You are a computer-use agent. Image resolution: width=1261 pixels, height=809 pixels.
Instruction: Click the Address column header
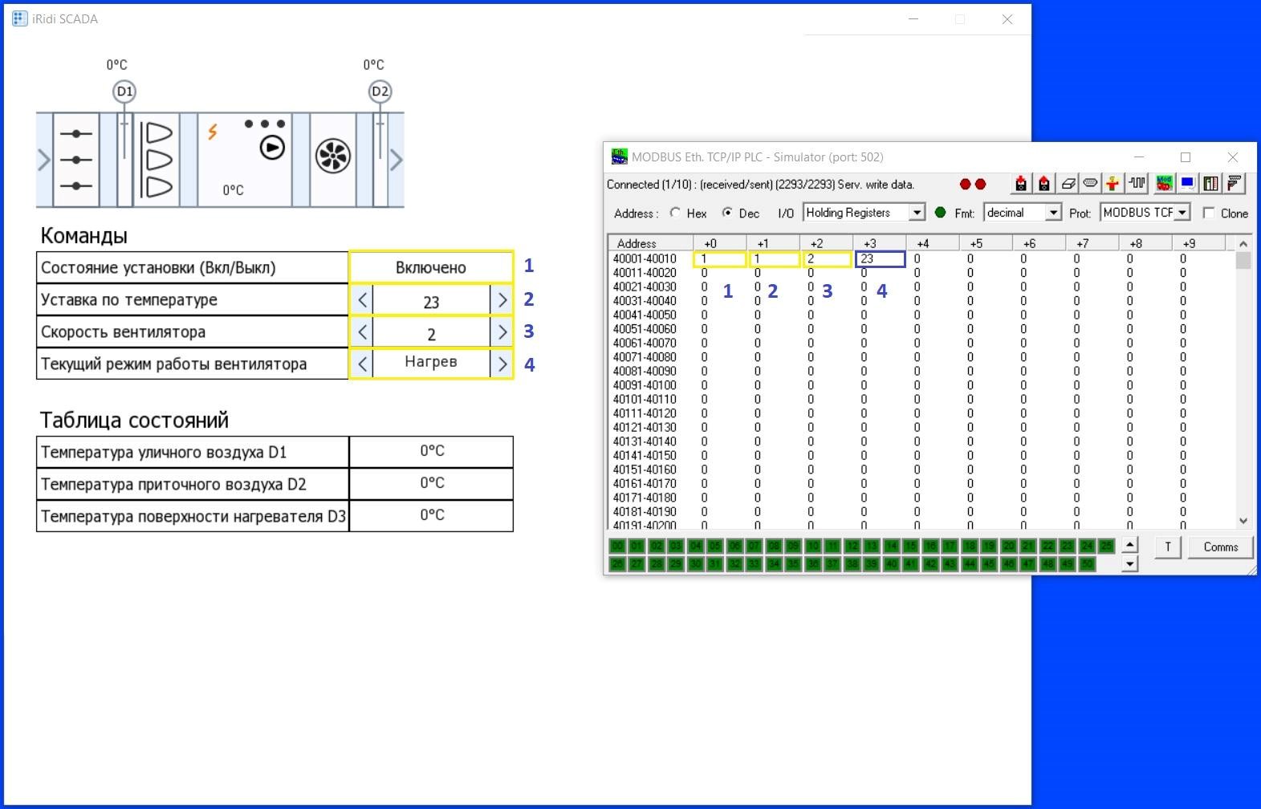(x=637, y=243)
